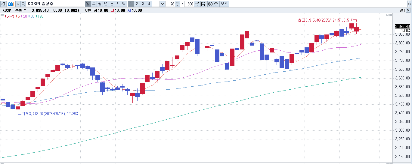
Task: Click the 틱 (tick) period button
Action: 124,4
